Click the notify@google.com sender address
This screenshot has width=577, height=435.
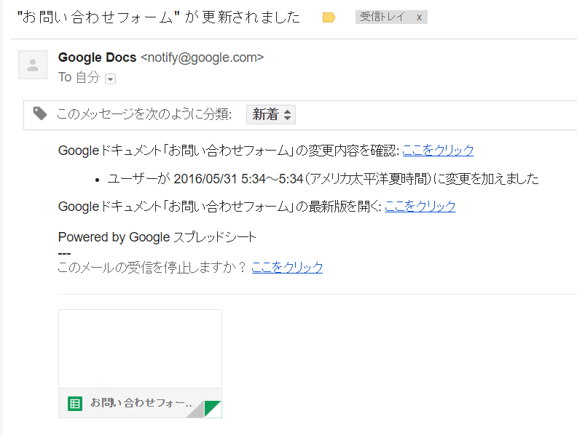click(x=202, y=57)
